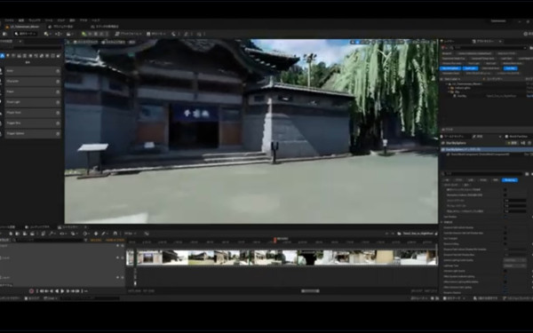Open the Cmd console type dropdown in the status bar

(x=52, y=298)
